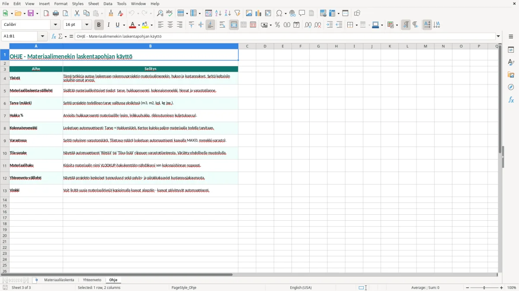Add a decimal place
This screenshot has height=291, width=519.
pyautogui.click(x=308, y=25)
